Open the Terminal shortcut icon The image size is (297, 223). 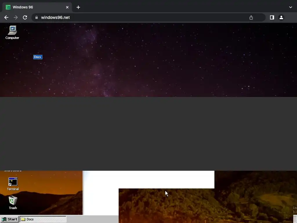click(13, 184)
